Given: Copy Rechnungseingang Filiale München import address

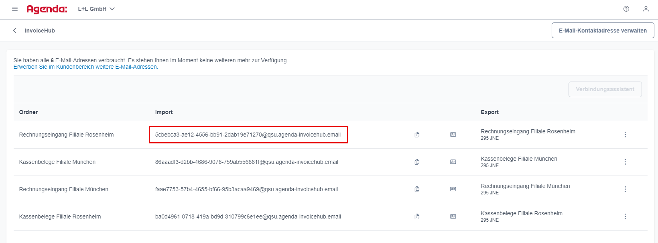Looking at the screenshot, I should point(417,189).
